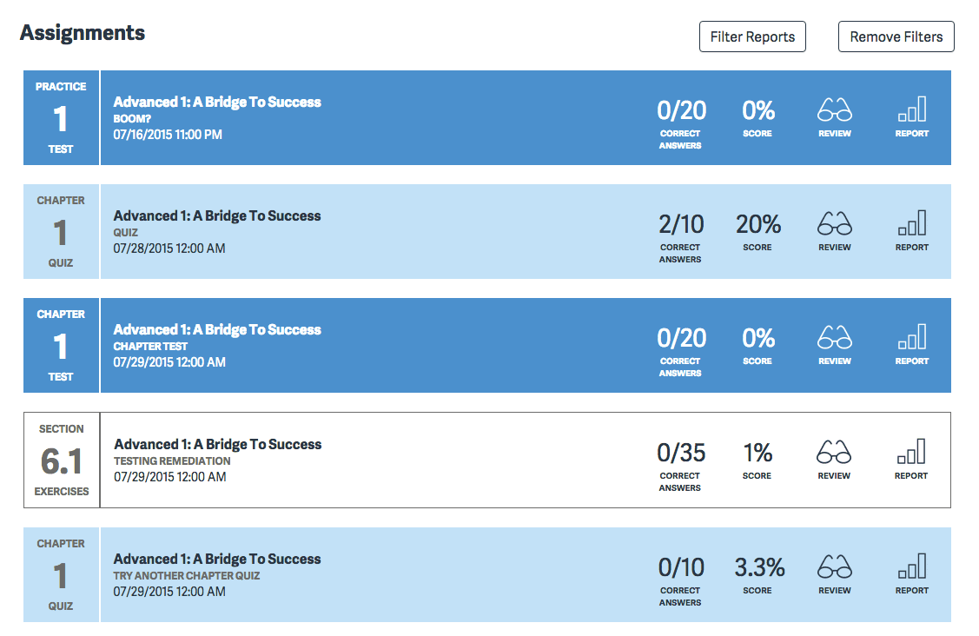This screenshot has width=979, height=636.
Task: Review the CHAPTER TEST assignment
Action: click(x=834, y=344)
